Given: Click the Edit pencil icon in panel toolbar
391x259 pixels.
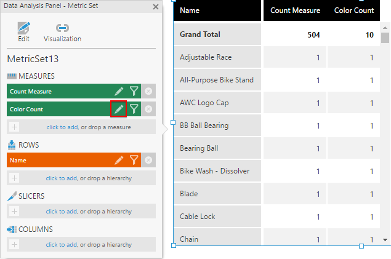Looking at the screenshot, I should coord(23,28).
